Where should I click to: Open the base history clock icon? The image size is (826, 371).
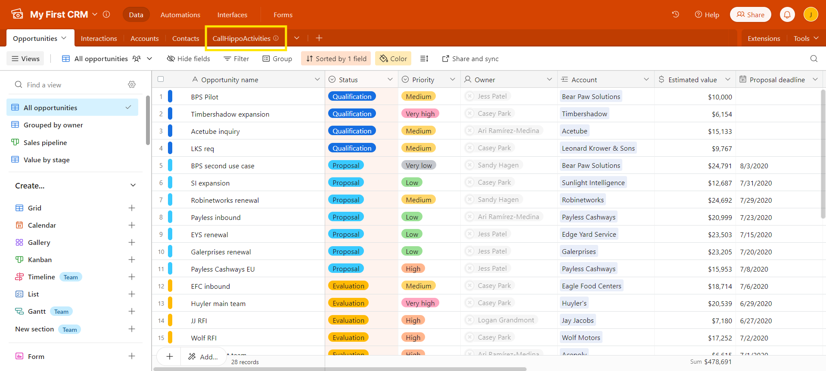tap(675, 14)
